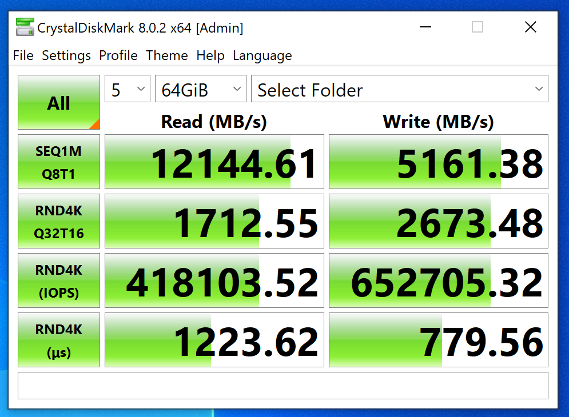This screenshot has height=417, width=569.
Task: Run all benchmarks with the All button
Action: click(x=59, y=102)
